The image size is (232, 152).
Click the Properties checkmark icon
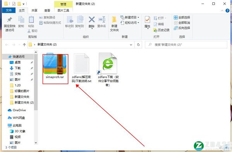coord(147,20)
